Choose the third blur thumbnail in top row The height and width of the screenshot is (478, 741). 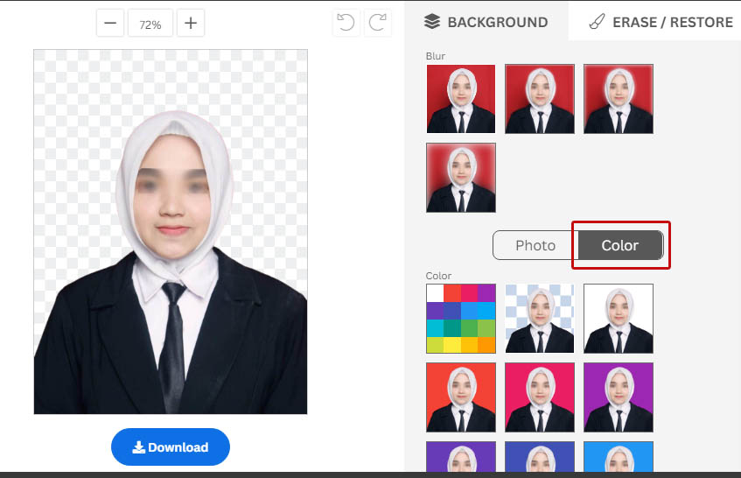pyautogui.click(x=619, y=99)
